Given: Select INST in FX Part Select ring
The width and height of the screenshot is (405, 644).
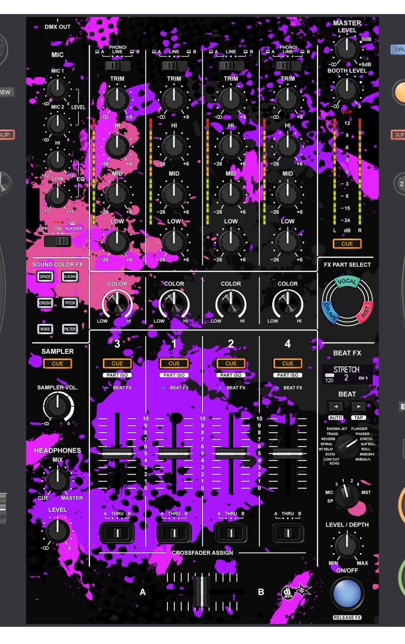Looking at the screenshot, I should point(365,312).
